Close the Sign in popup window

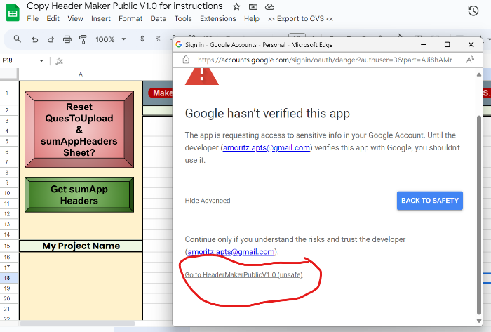471,44
